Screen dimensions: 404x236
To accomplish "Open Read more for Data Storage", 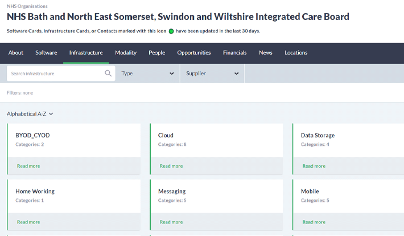I will [314, 166].
